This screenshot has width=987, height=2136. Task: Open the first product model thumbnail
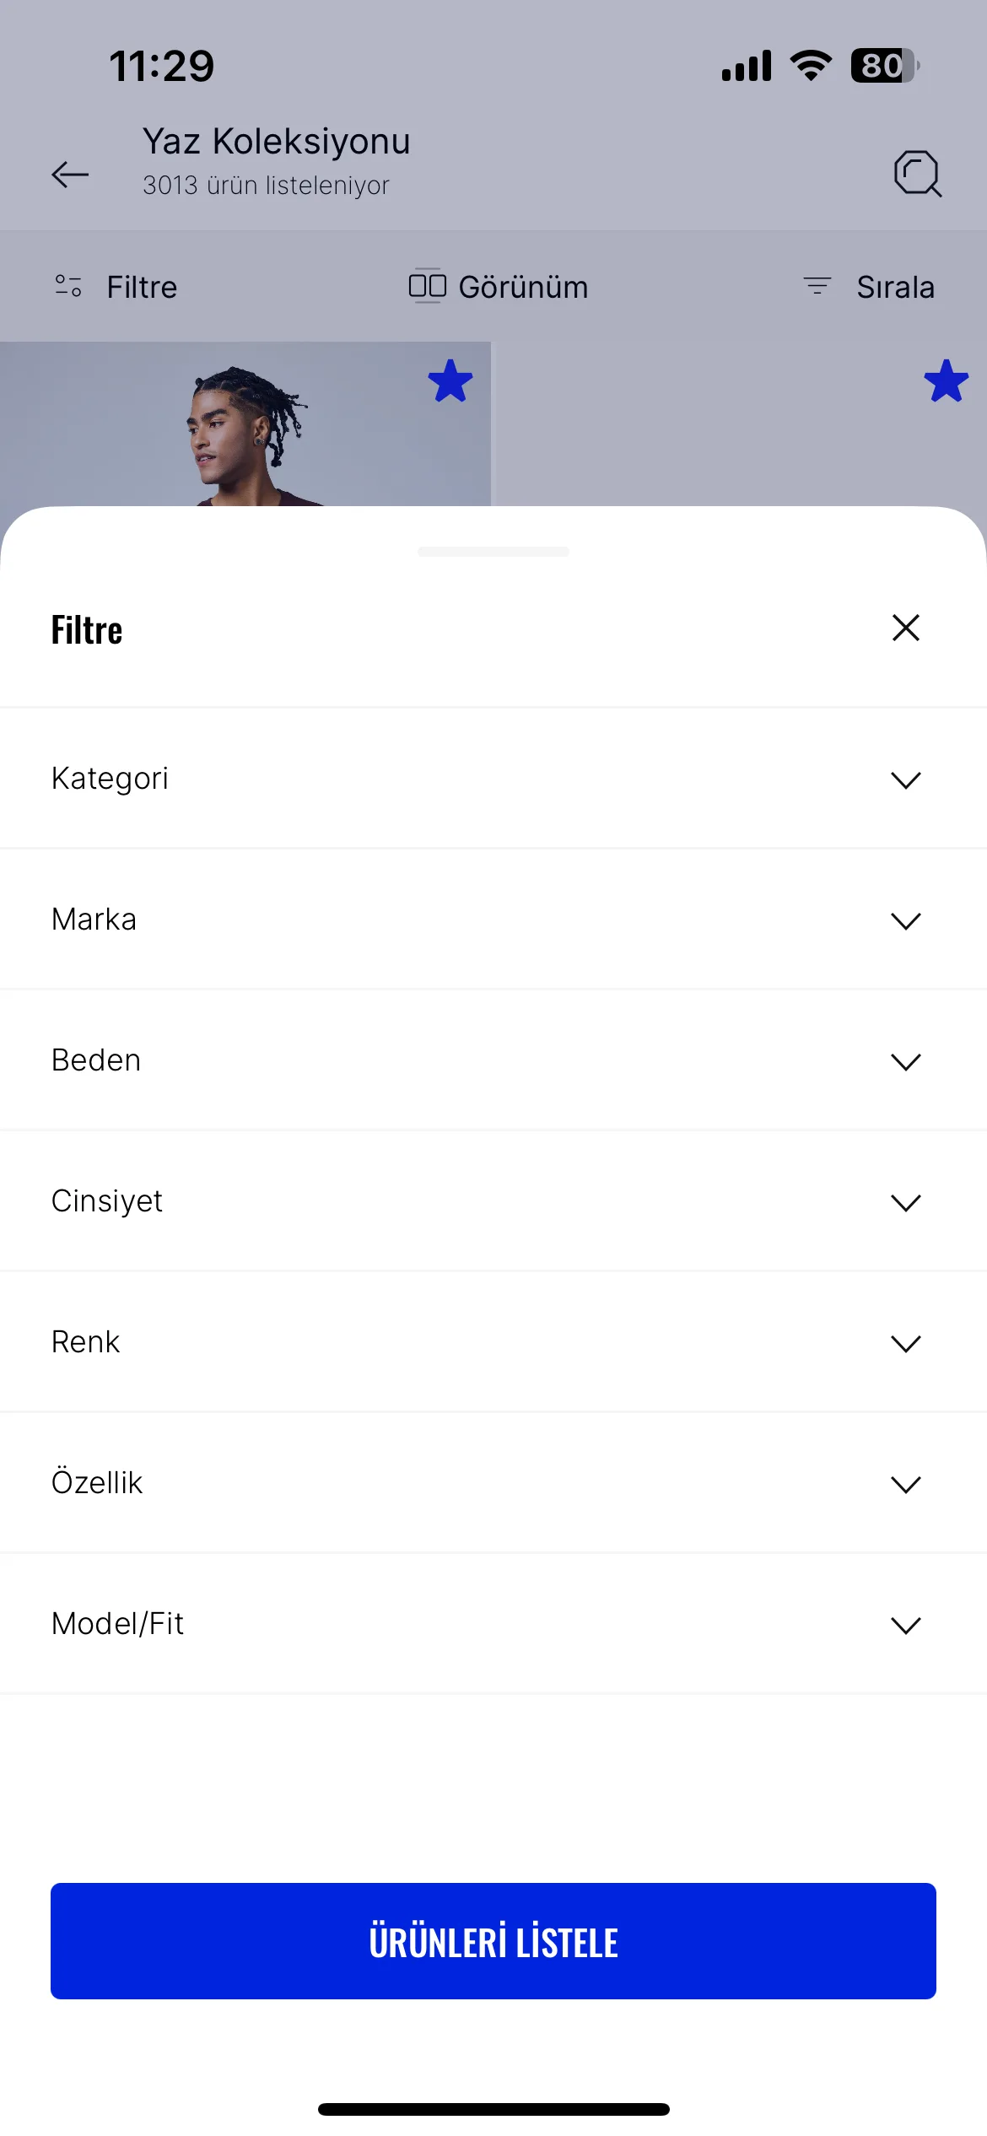pos(245,423)
